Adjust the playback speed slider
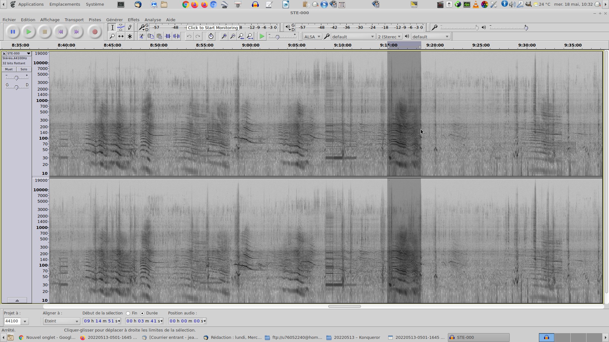 click(x=278, y=37)
